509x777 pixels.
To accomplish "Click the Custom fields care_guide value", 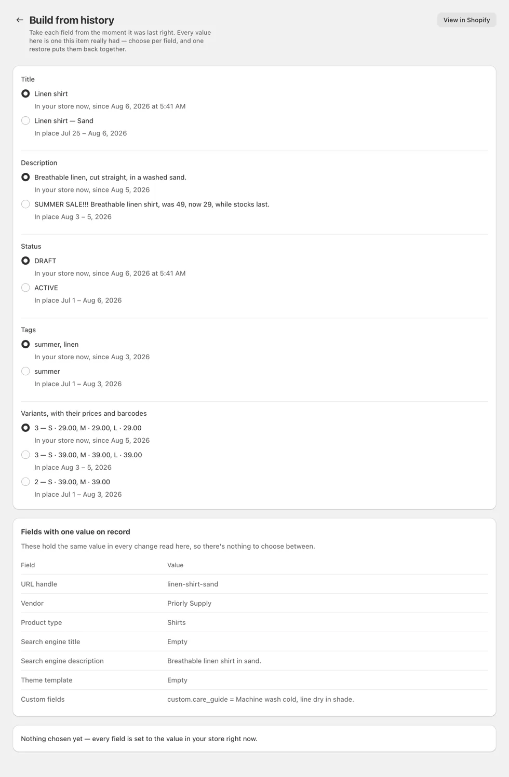I will (261, 699).
